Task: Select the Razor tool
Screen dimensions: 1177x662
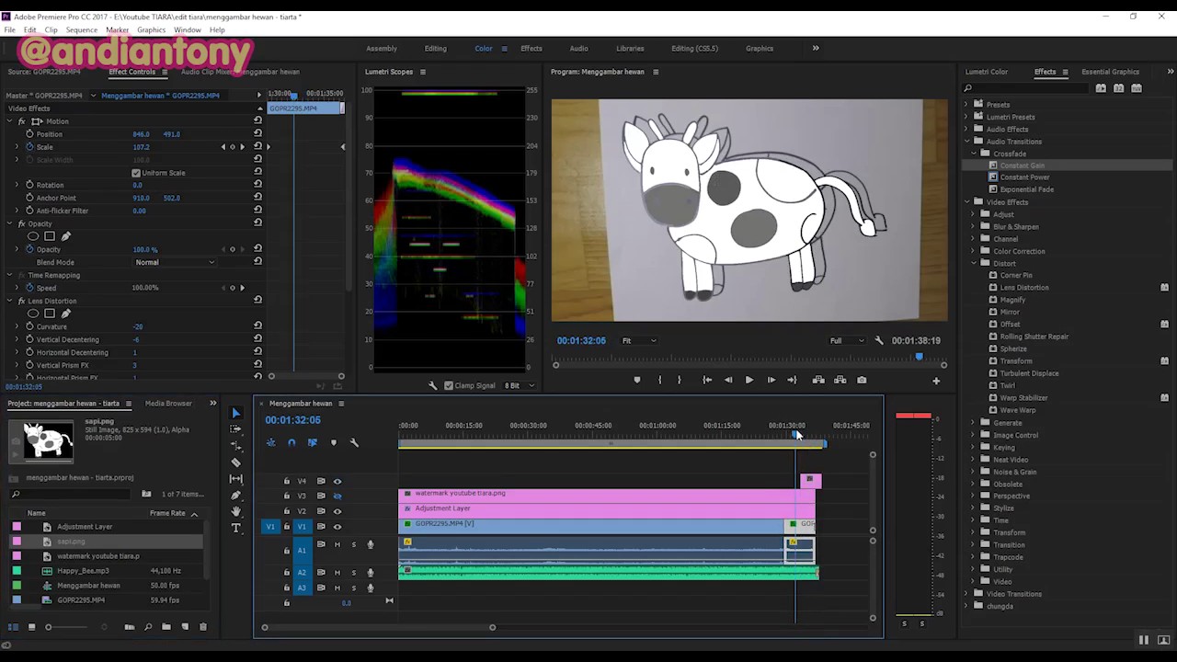Action: [235, 462]
